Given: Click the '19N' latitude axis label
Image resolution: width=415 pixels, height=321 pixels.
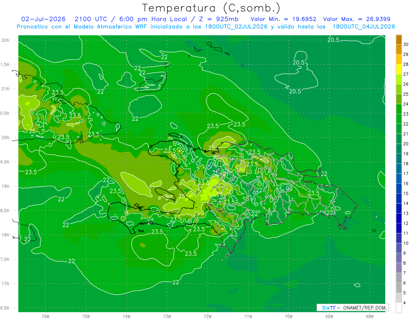Looking at the screenshot, I should pyautogui.click(x=6, y=186).
